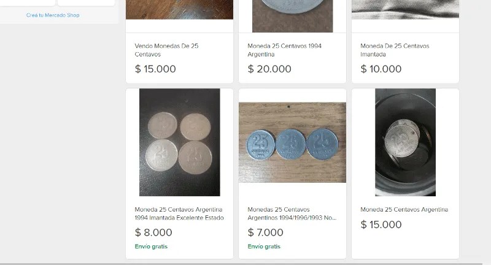Select the $ 8.000 price
Image resolution: width=491 pixels, height=265 pixels.
coord(153,232)
